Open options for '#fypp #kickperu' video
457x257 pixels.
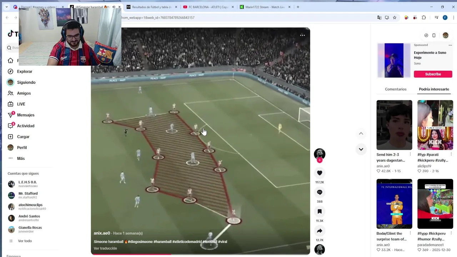click(451, 233)
